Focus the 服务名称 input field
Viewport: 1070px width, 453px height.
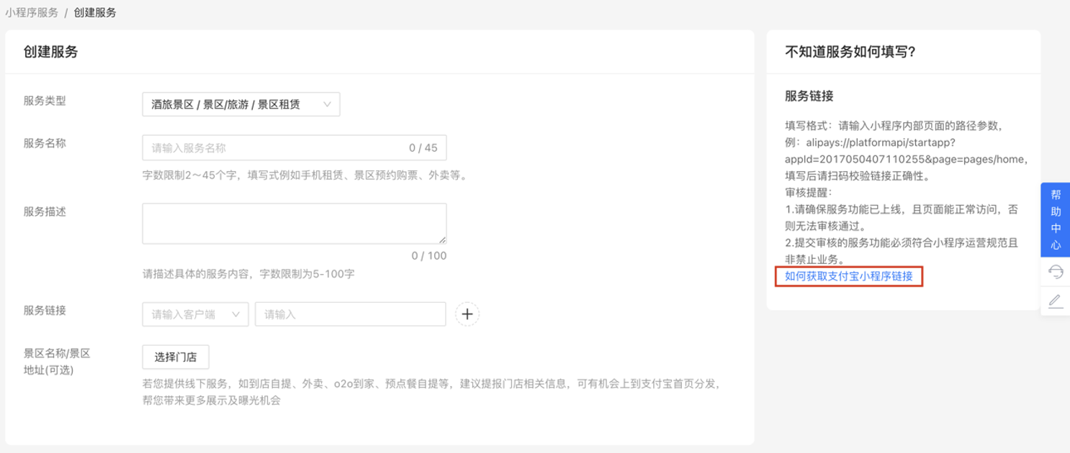pos(295,147)
